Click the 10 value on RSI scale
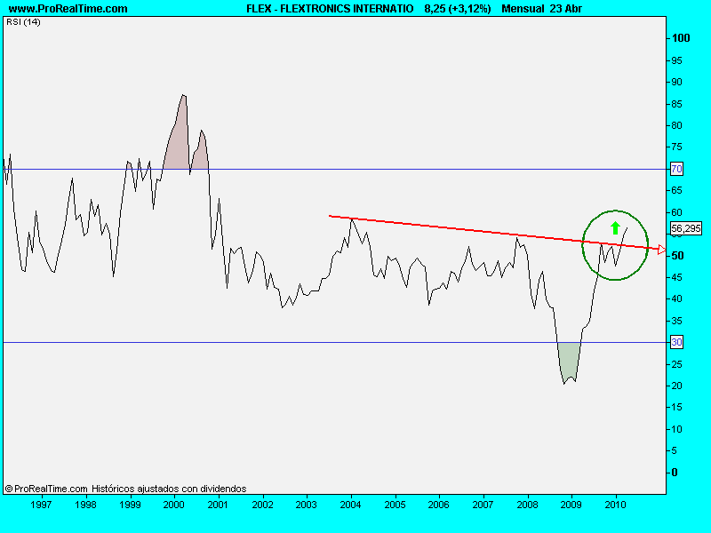 (676, 429)
